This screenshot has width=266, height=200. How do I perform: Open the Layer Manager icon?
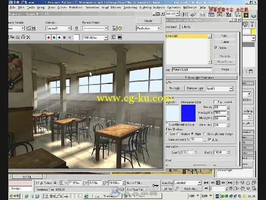click(x=202, y=15)
